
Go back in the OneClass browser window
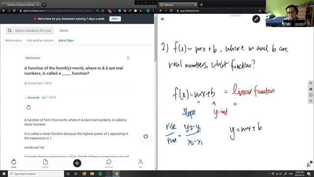click(x=4, y=11)
